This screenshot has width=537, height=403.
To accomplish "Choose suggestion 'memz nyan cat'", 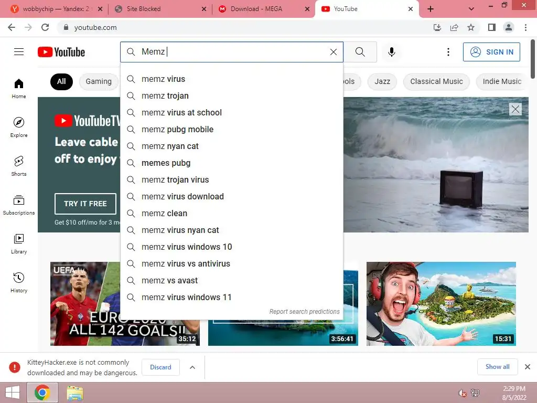I will (231, 146).
